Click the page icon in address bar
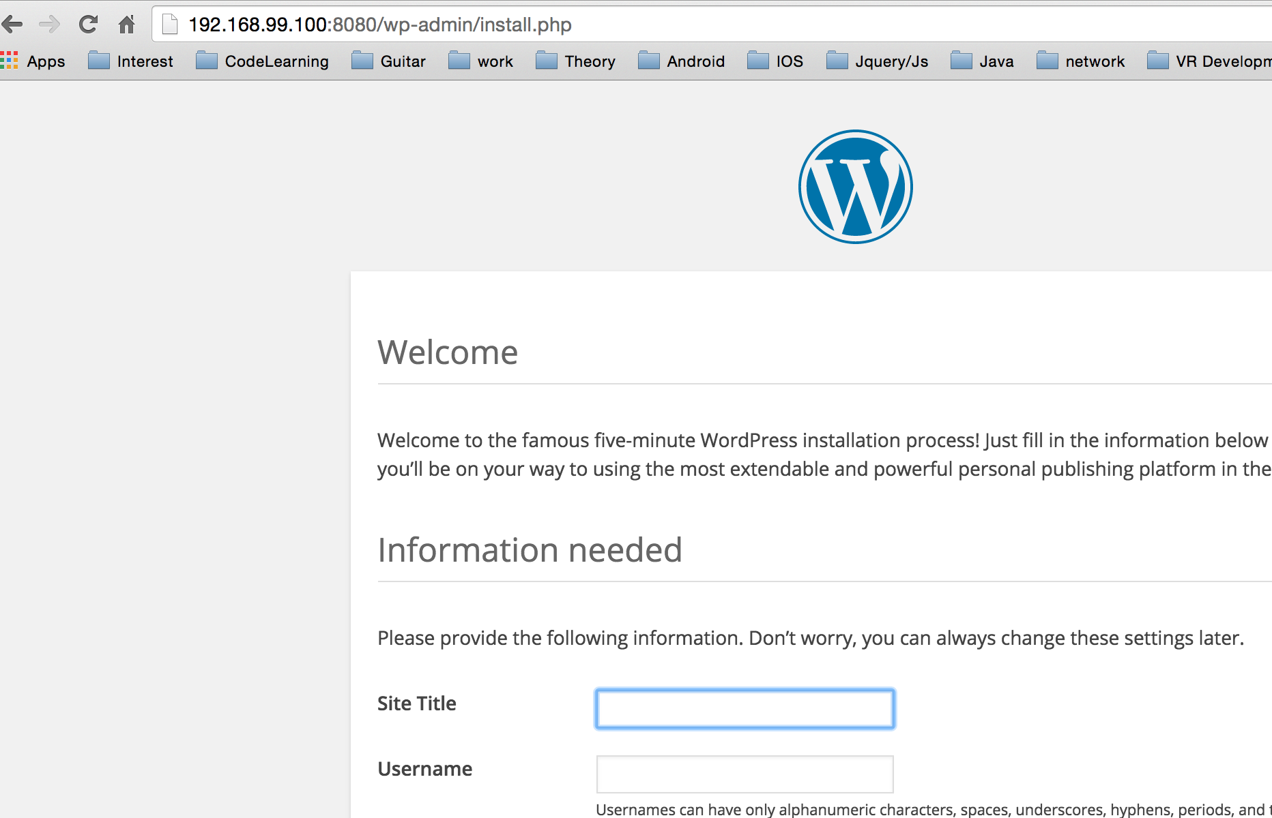The height and width of the screenshot is (818, 1272). pyautogui.click(x=169, y=25)
